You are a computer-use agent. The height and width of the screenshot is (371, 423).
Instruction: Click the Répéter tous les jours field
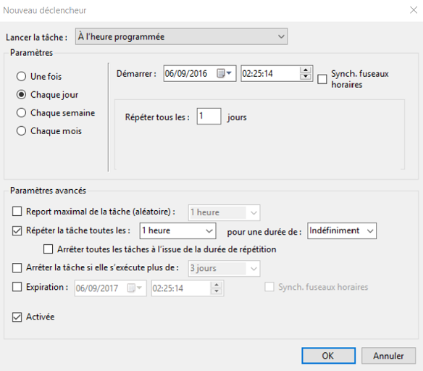click(x=209, y=116)
